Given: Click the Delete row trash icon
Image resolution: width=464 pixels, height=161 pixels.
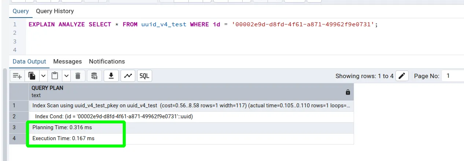Looking at the screenshot, I should [x=78, y=76].
